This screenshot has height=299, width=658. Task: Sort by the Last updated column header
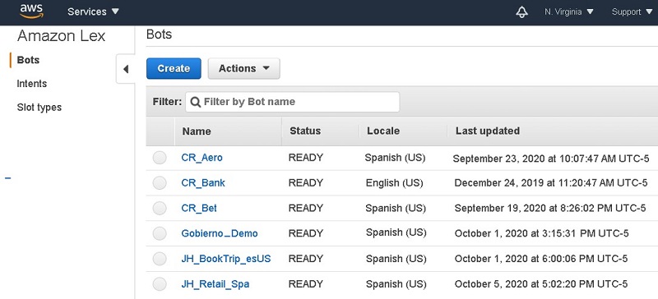pos(488,131)
